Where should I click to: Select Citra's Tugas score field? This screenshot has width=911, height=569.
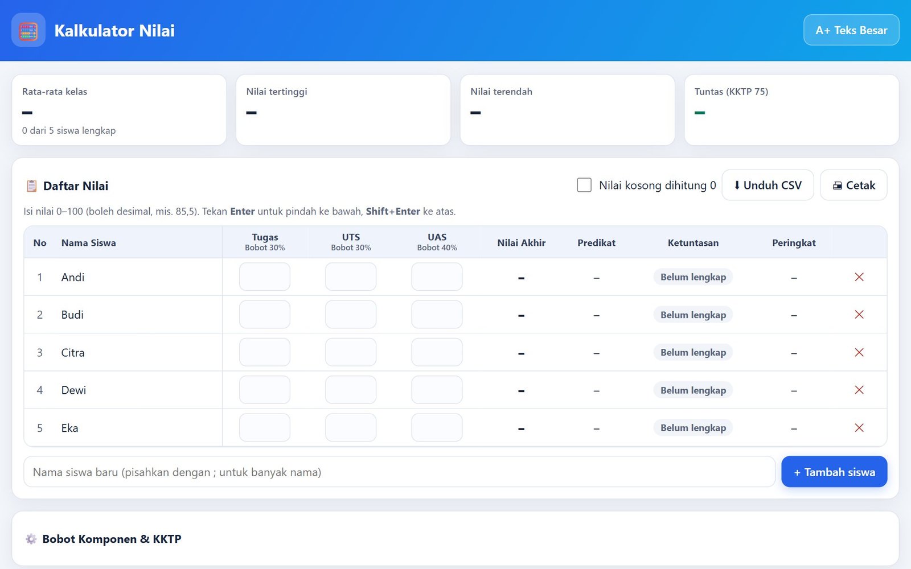tap(265, 353)
